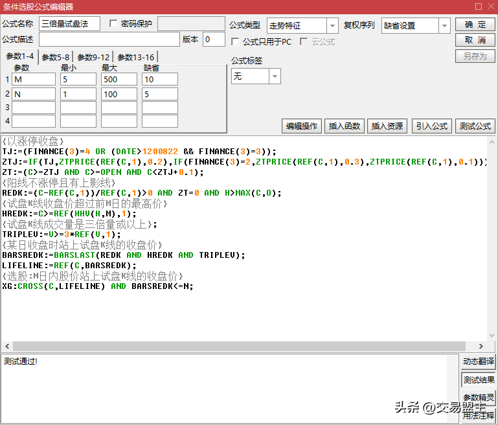Click the code line starting with HREDK:=
The width and height of the screenshot is (498, 425).
pos(69,214)
